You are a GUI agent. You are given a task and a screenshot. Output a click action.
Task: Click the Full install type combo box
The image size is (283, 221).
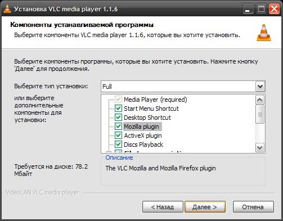[183, 87]
